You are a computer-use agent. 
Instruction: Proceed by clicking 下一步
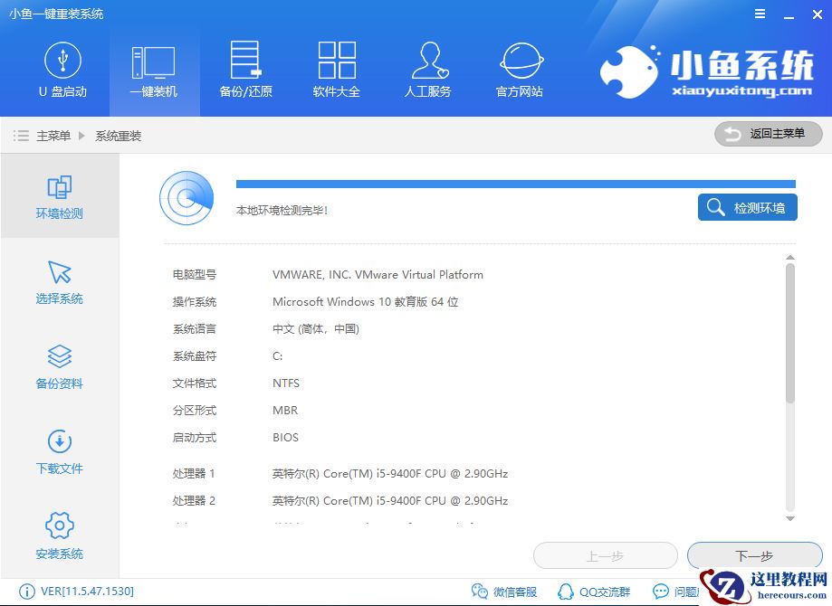754,555
